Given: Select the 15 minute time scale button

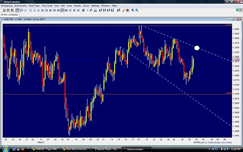Looking at the screenshot, I should point(46,10).
